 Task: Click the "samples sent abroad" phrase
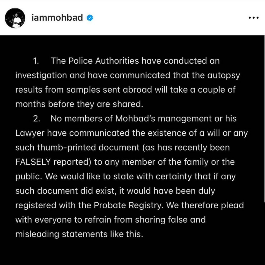point(107,90)
